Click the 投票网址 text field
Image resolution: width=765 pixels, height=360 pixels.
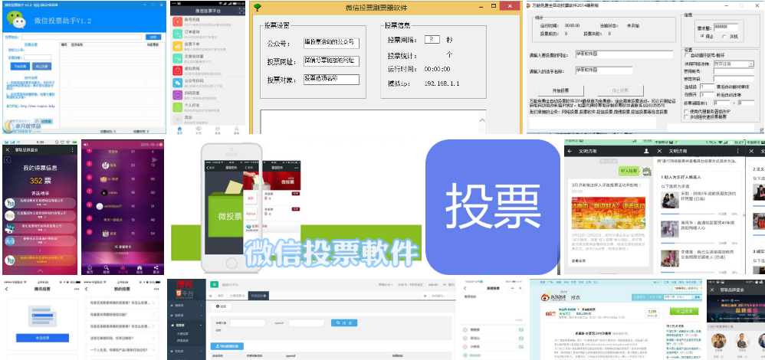coord(331,61)
